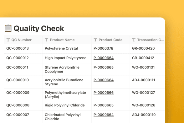Select transaction code ADJ-0000110

coord(144,115)
